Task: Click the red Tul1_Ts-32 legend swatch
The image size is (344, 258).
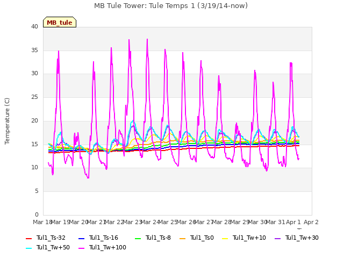Action: pos(28,239)
